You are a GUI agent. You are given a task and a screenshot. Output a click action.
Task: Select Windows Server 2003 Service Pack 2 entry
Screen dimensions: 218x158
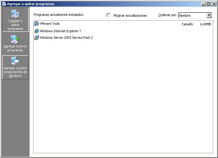point(66,38)
